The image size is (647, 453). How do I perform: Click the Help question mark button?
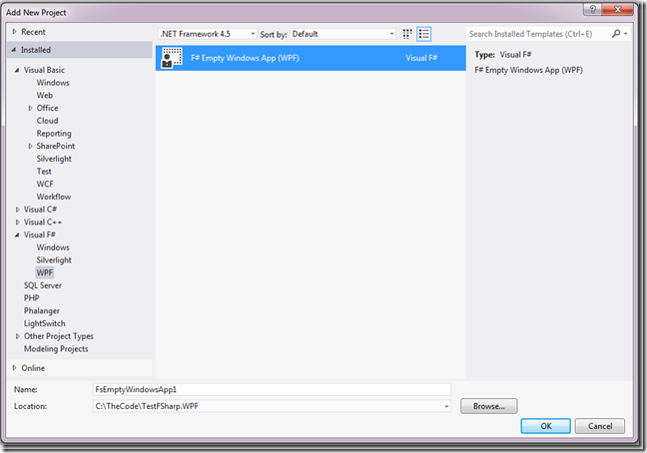(592, 9)
